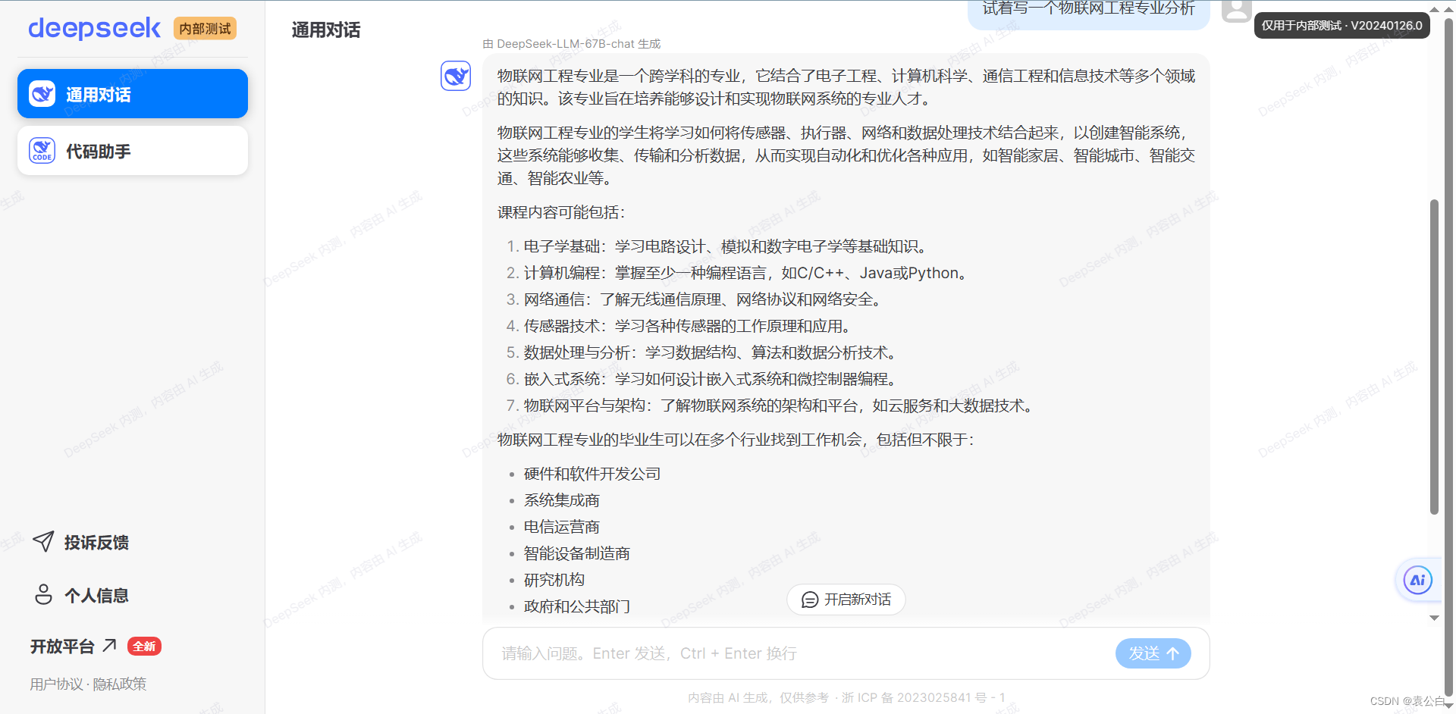The width and height of the screenshot is (1456, 714).
Task: Click the deepseek logo
Action: [94, 29]
